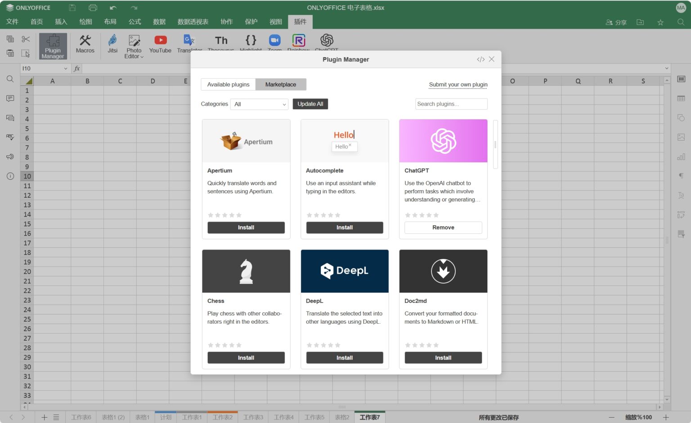
Task: Click the print icon in title bar
Action: [93, 8]
